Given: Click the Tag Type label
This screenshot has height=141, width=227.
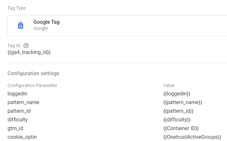Looking at the screenshot, I should (17, 7).
